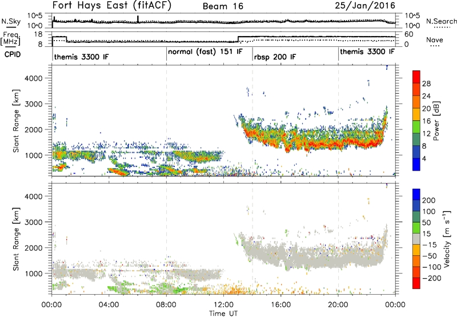Click the '200' tick on the velocity scale
Image resolution: width=457 pixels, height=317 pixels.
(429, 200)
